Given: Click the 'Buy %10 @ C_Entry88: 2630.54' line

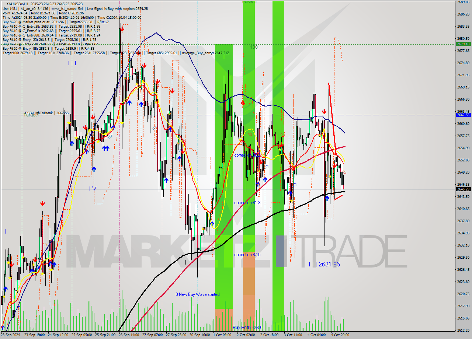Looking at the screenshot, I should (51, 35).
